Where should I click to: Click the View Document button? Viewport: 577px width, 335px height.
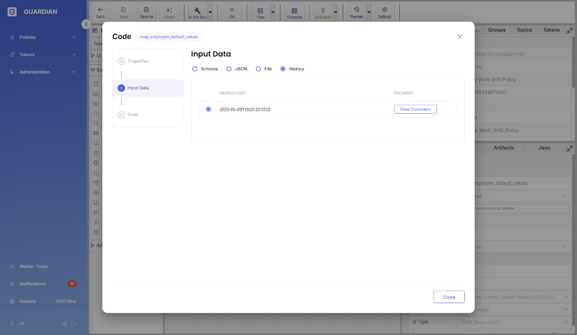415,109
